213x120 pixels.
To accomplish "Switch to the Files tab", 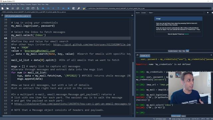I will [x=184, y=51].
